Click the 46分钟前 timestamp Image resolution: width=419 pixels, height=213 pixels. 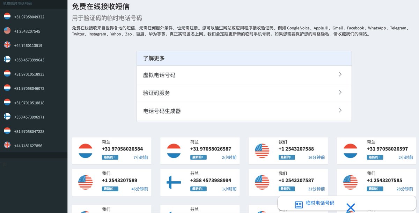pos(140,189)
